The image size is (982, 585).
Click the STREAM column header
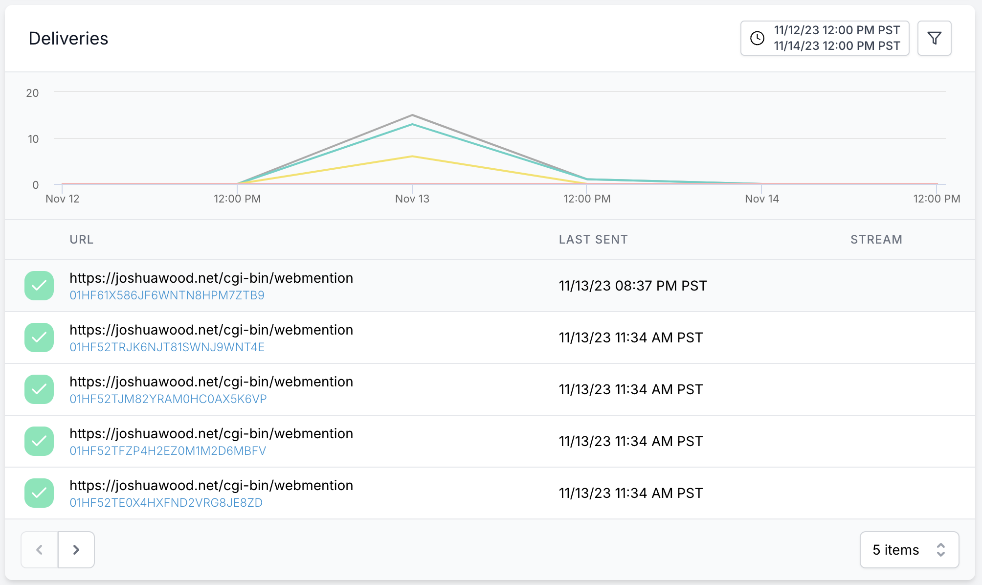tap(876, 239)
